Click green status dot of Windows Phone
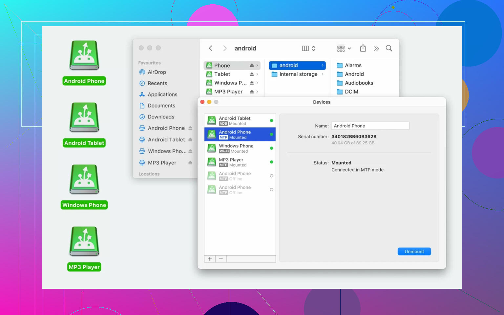 (271, 148)
